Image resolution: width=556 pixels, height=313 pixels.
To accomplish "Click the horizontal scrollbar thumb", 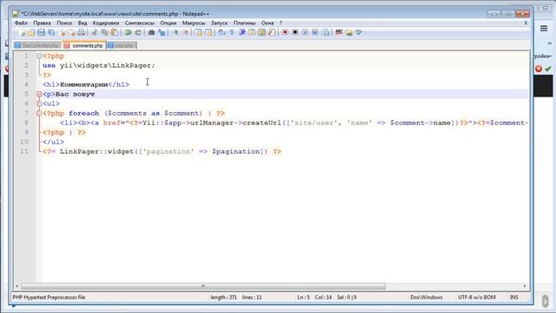I will pos(203,286).
